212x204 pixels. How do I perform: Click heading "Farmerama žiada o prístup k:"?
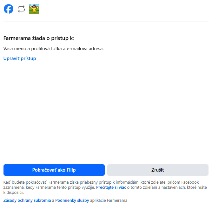click(x=39, y=38)
